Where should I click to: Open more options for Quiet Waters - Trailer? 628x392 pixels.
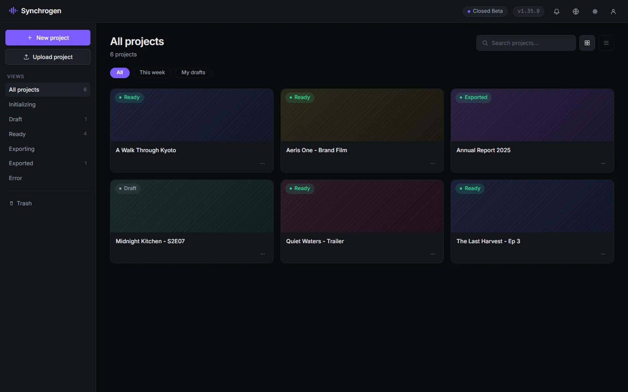pos(433,254)
